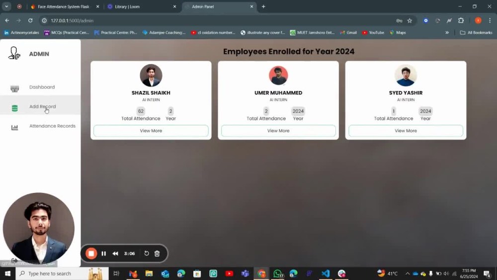Image resolution: width=497 pixels, height=280 pixels.
Task: Click Shazil Shaikh's profile photo
Action: point(151,76)
